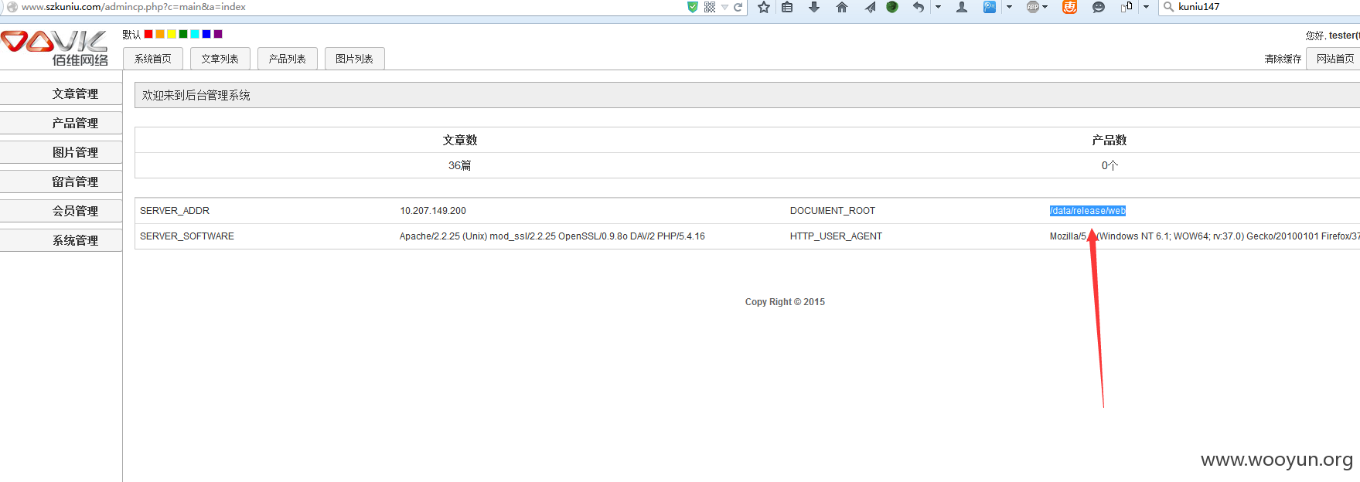Image resolution: width=1360 pixels, height=482 pixels.
Task: Click the blue translate toolbar icon
Action: (990, 7)
